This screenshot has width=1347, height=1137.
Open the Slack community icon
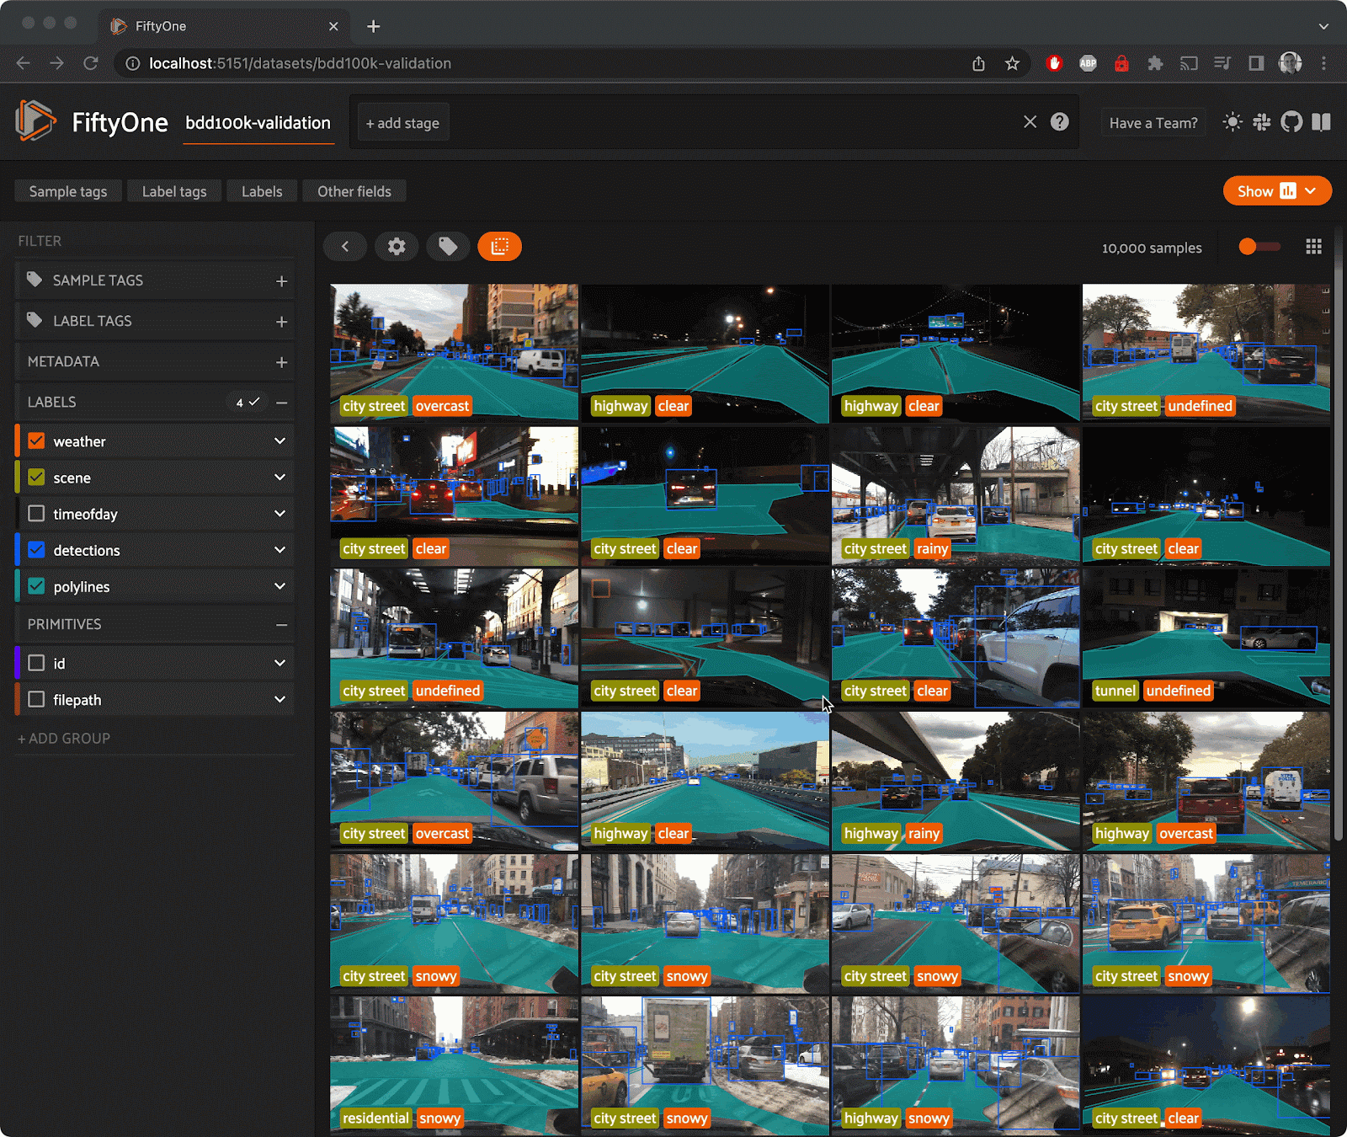coord(1262,122)
